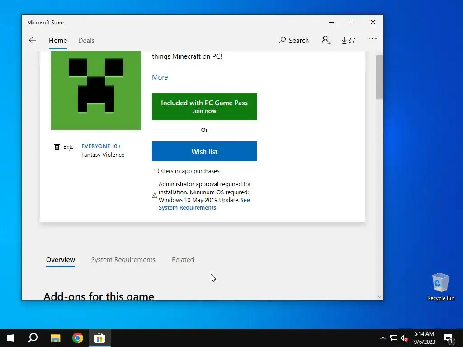Join now via Included with PC Game Pass
The width and height of the screenshot is (463, 347).
[x=204, y=107]
